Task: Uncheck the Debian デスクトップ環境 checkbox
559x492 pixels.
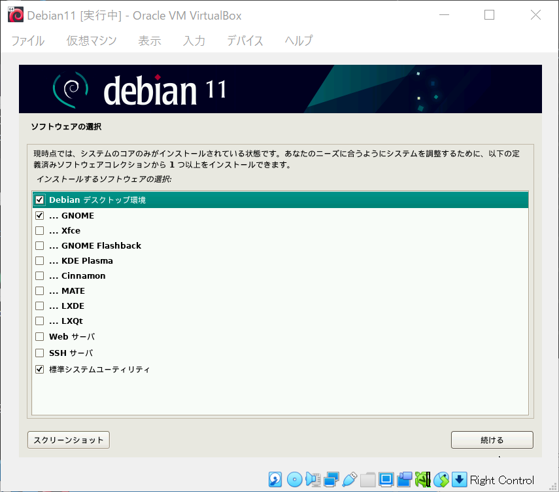Action: click(40, 200)
